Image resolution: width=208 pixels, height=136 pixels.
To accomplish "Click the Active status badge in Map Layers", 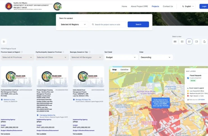I will click(x=193, y=81).
